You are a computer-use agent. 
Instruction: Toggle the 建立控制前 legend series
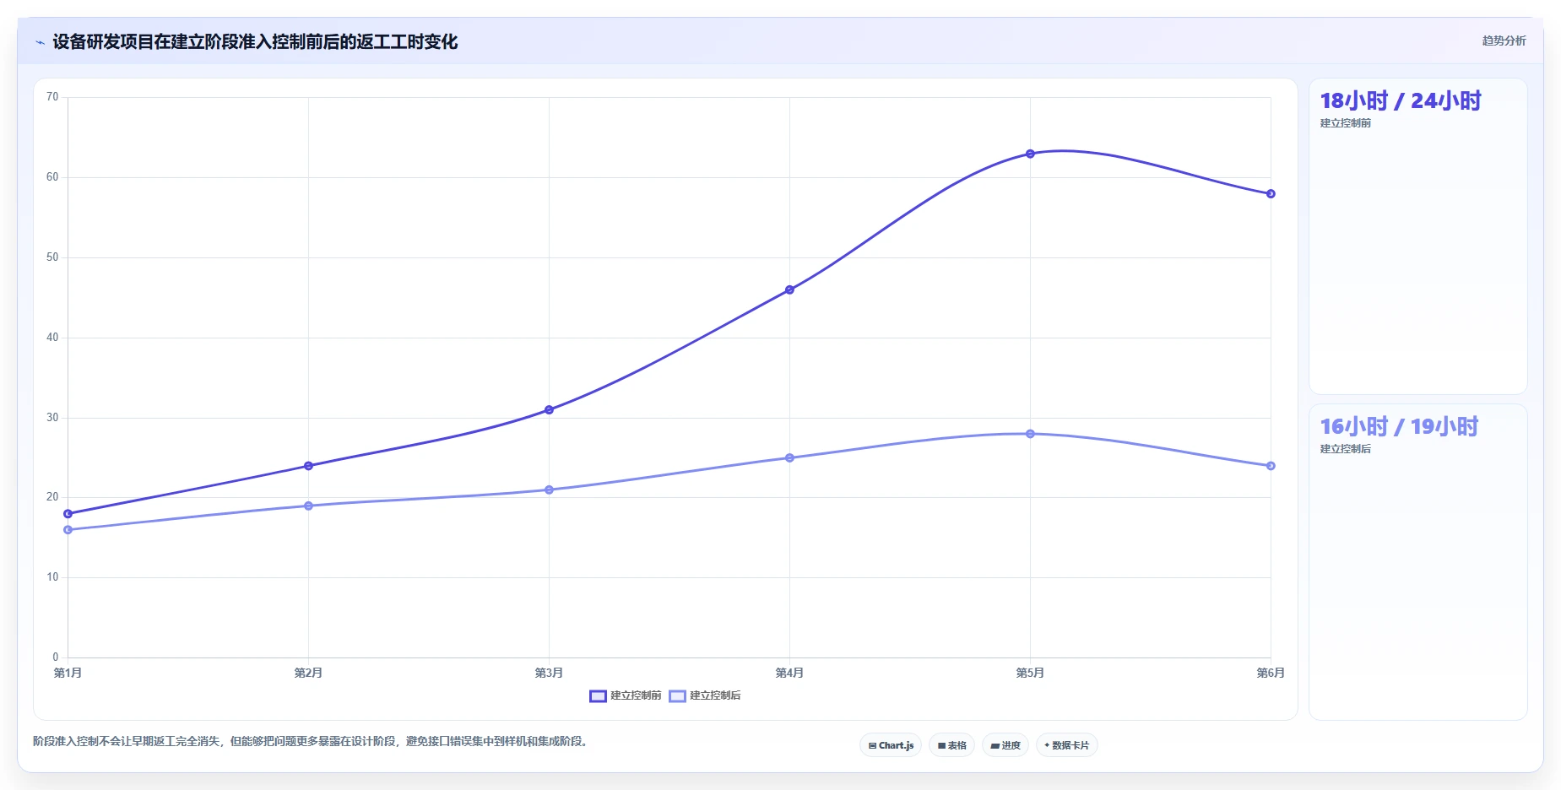click(625, 695)
